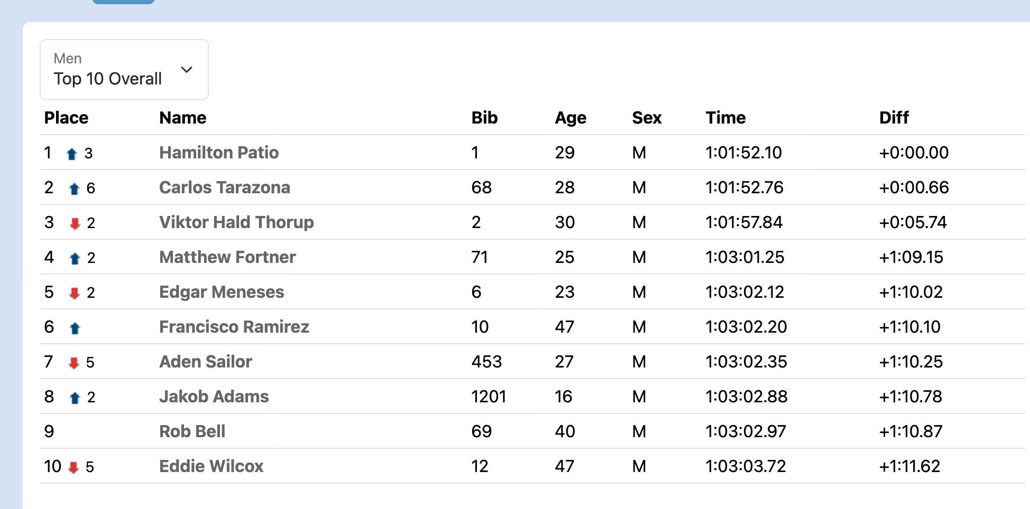Click the Place column header
This screenshot has width=1030, height=509.
pyautogui.click(x=66, y=118)
